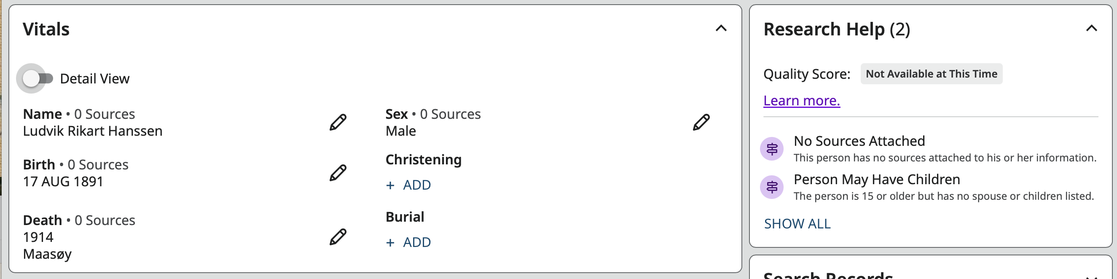Expand the Search Records panel chevron

(x=1091, y=276)
